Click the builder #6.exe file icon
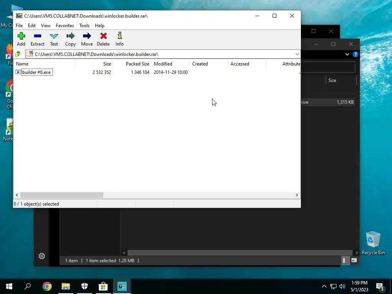The image size is (392, 294). (x=18, y=72)
